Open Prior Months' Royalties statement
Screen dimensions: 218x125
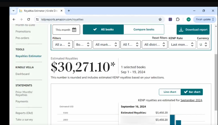pyautogui.click(x=24, y=94)
